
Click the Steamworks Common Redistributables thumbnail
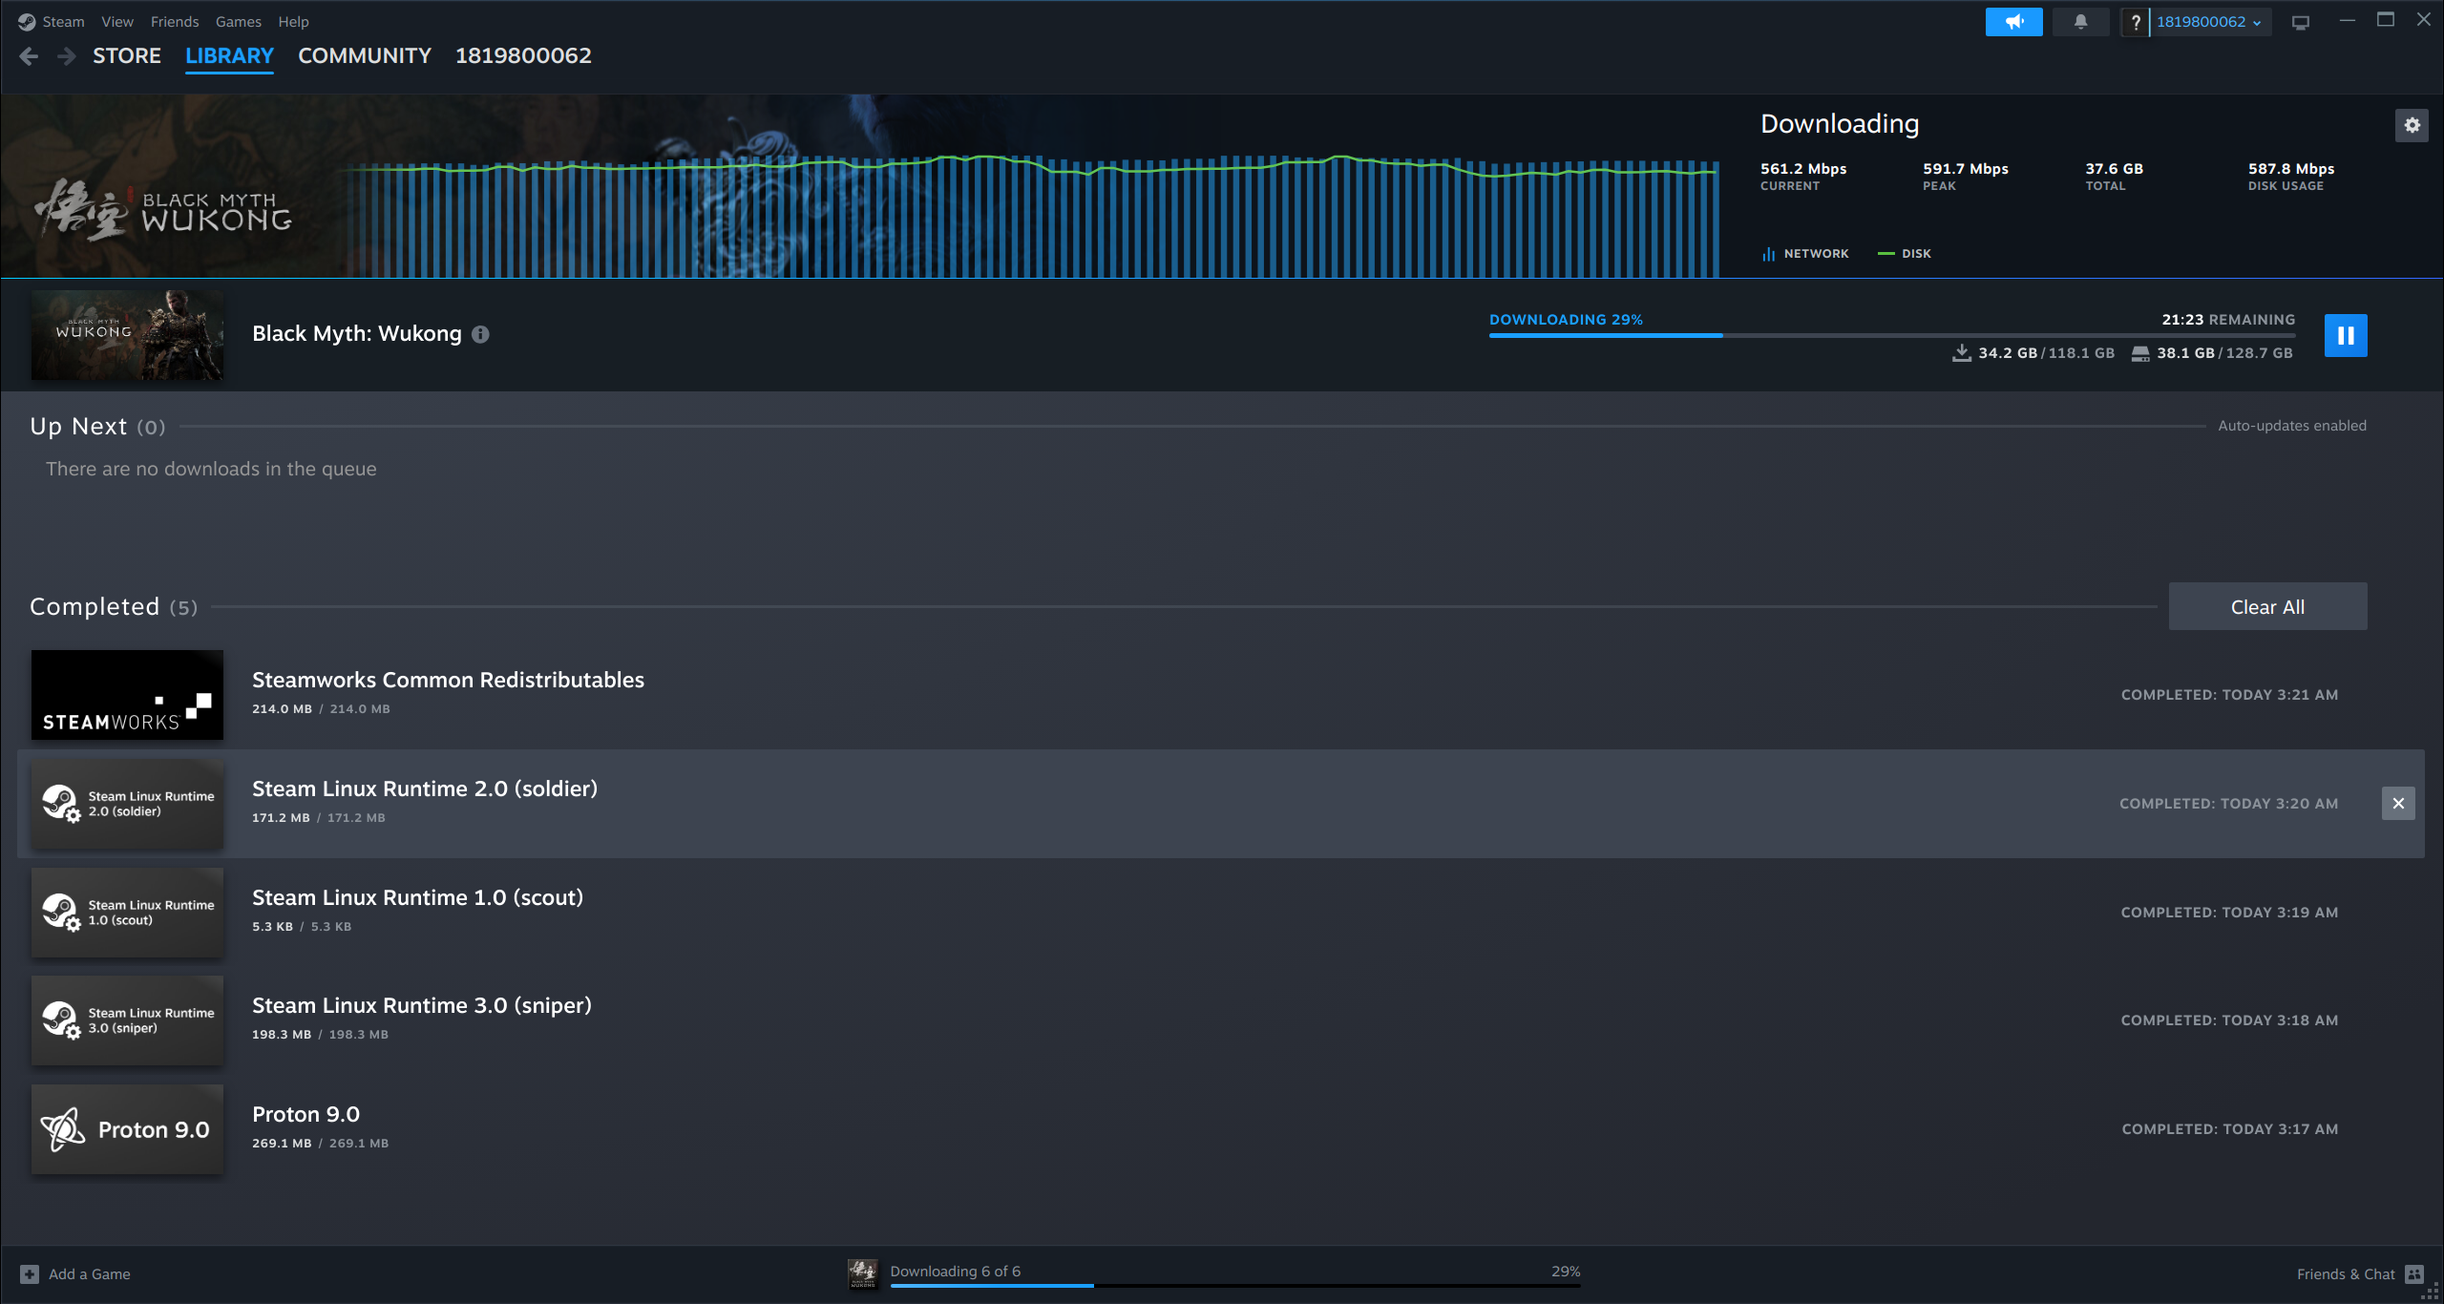point(127,695)
